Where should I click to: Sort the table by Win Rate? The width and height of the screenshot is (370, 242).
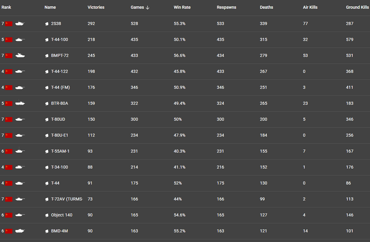click(182, 7)
